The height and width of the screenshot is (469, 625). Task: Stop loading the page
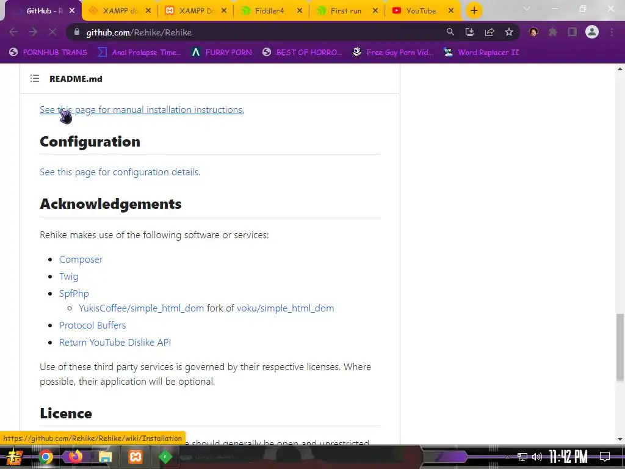[52, 32]
